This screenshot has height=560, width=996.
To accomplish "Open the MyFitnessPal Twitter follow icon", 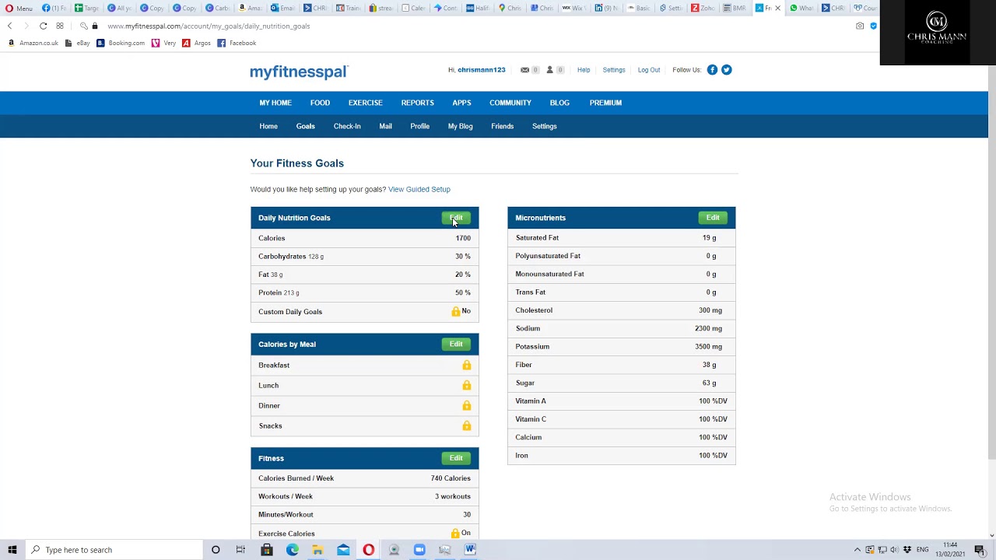I will pyautogui.click(x=726, y=70).
